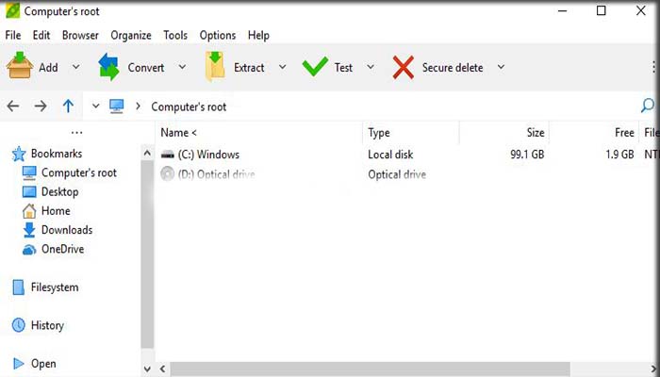Image resolution: width=660 pixels, height=377 pixels.
Task: Expand the Convert dropdown arrow
Action: 182,67
